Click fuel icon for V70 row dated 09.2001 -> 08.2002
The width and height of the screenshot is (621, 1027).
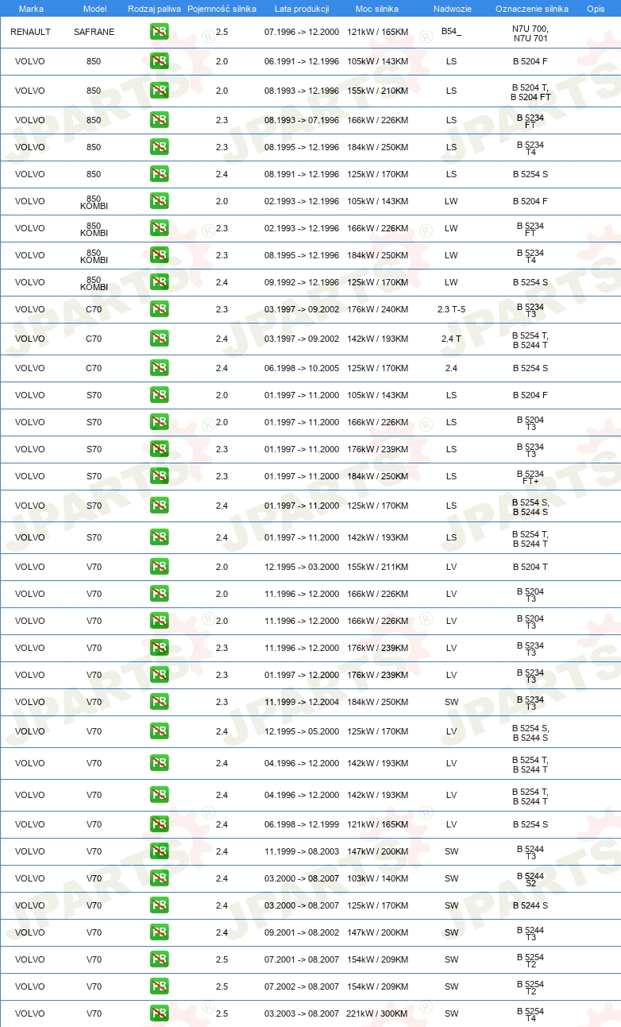[x=159, y=932]
